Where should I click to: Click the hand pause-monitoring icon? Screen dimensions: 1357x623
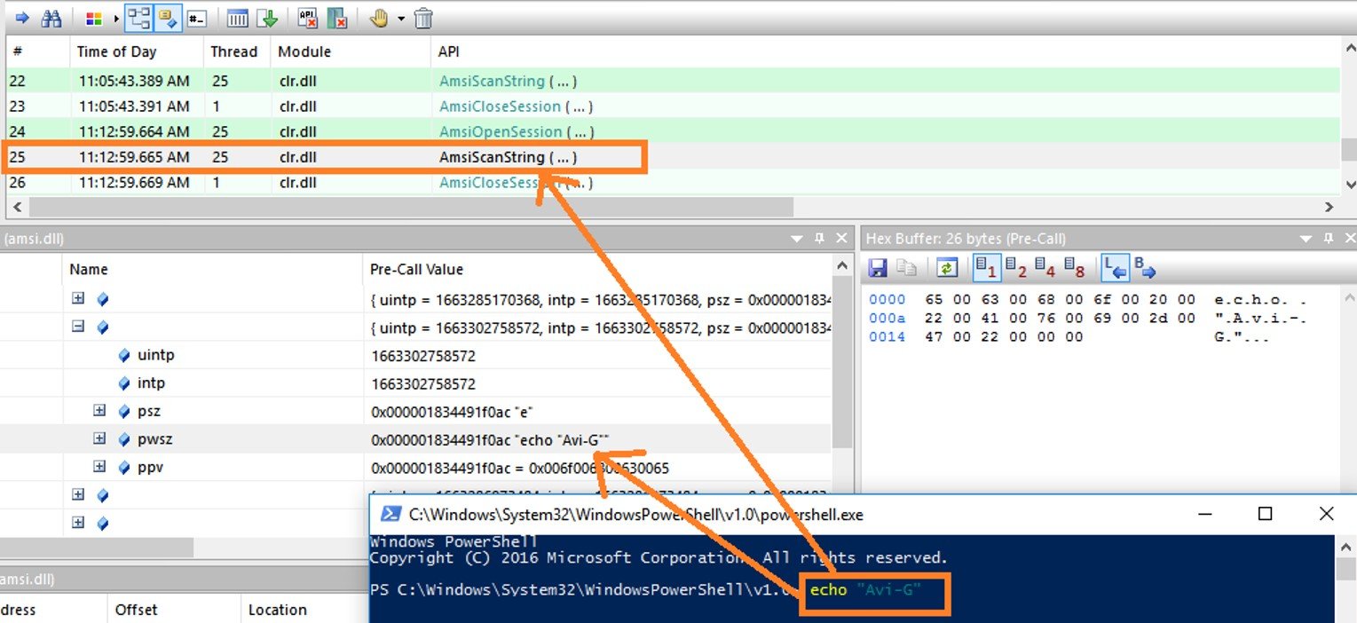(379, 18)
